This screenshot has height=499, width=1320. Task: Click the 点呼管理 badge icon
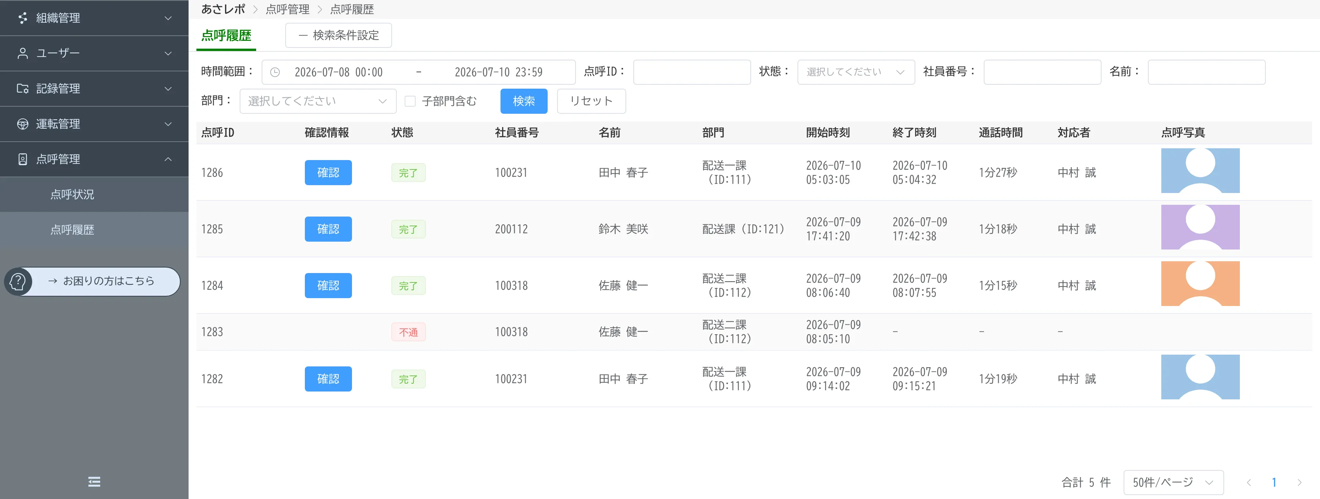pyautogui.click(x=22, y=159)
